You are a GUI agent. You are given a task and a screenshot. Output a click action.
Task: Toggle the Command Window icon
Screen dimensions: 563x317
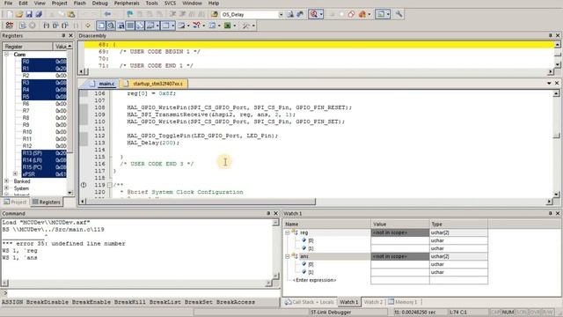[101, 26]
